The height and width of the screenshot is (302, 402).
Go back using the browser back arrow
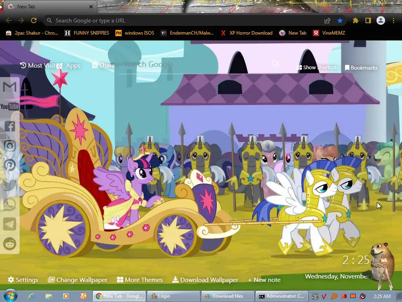(9, 20)
